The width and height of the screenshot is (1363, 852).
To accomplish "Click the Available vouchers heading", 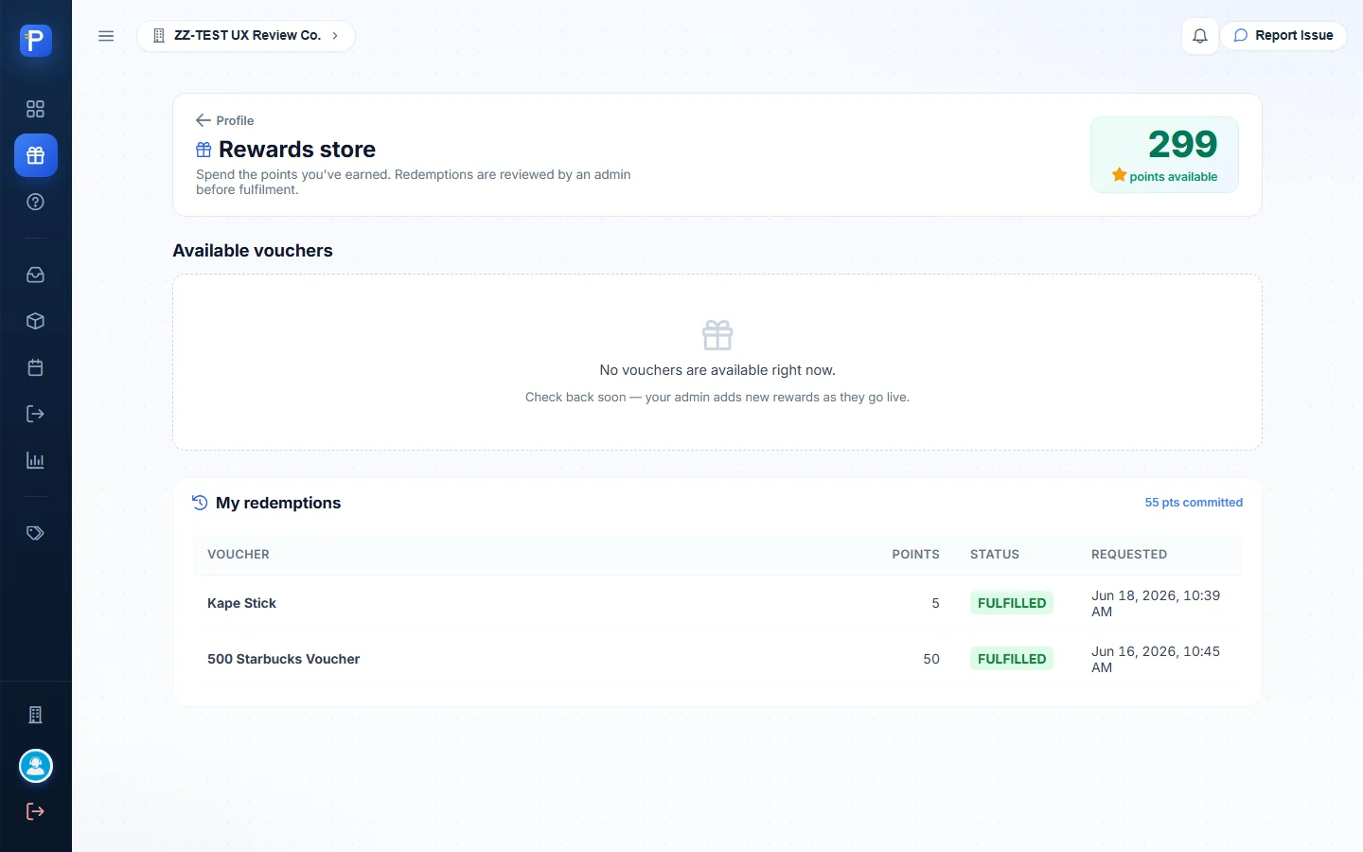I will [253, 251].
